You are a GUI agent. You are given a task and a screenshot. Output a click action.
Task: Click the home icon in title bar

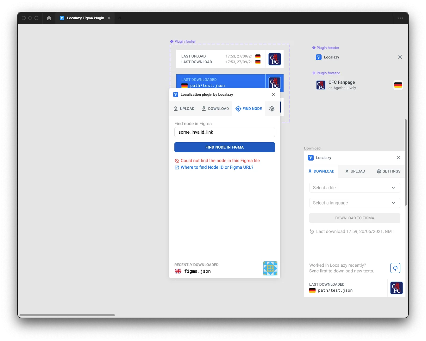49,18
